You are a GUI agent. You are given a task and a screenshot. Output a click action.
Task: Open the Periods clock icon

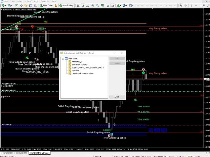click(124, 6)
